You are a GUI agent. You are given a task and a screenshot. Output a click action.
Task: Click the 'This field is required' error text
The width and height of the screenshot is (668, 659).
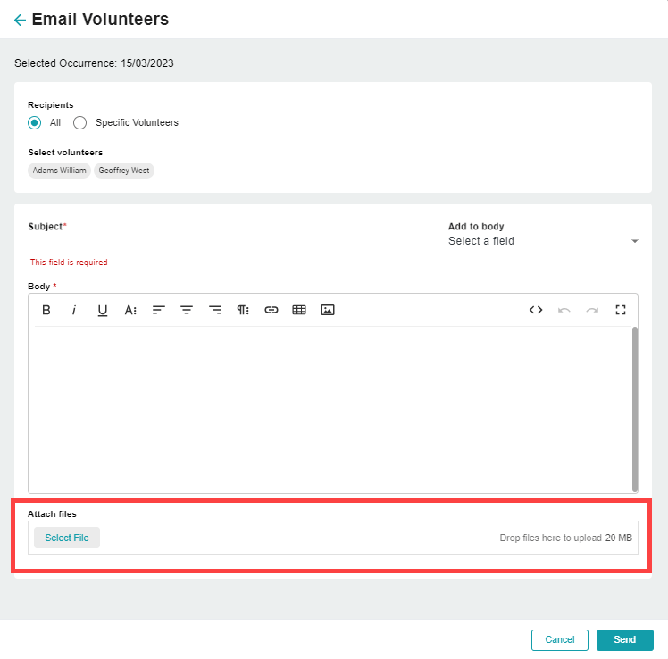tap(69, 263)
